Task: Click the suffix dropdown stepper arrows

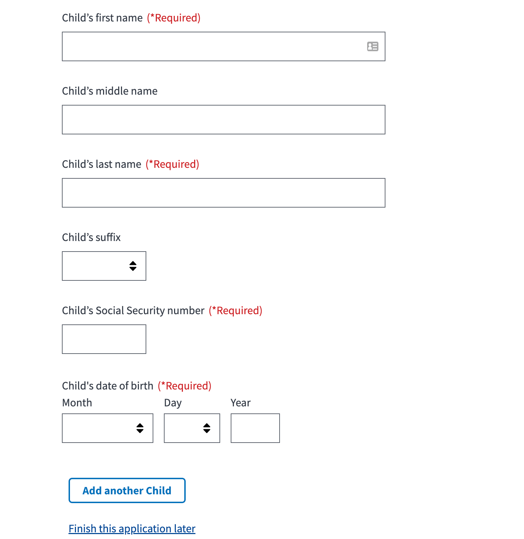Action: pyautogui.click(x=133, y=266)
